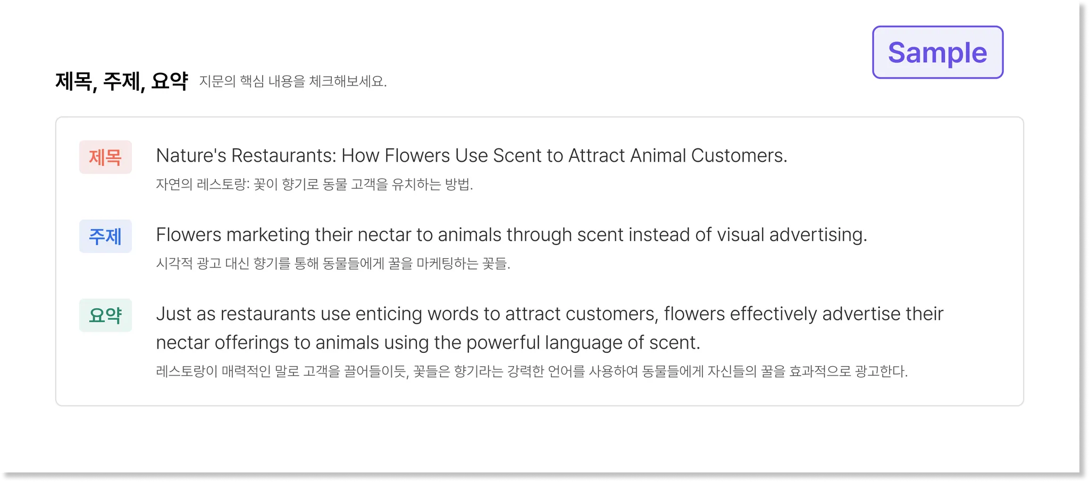Click the word 요약 in the section heading

click(x=170, y=81)
